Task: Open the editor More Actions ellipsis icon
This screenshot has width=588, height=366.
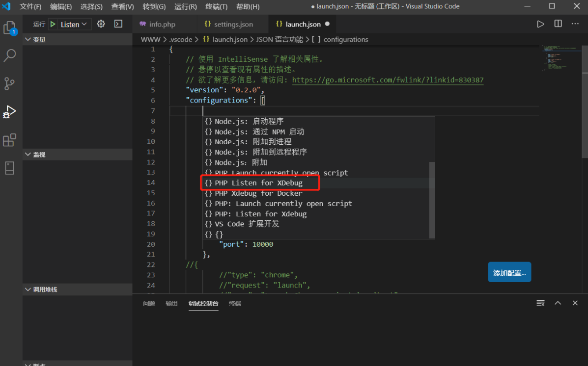Action: pos(575,23)
